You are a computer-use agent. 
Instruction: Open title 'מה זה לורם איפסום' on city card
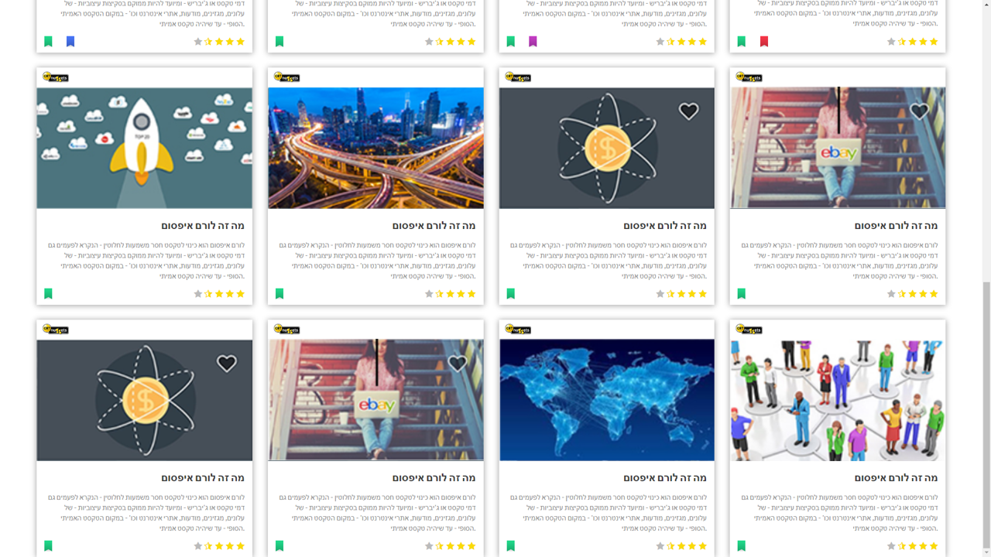[x=434, y=226]
